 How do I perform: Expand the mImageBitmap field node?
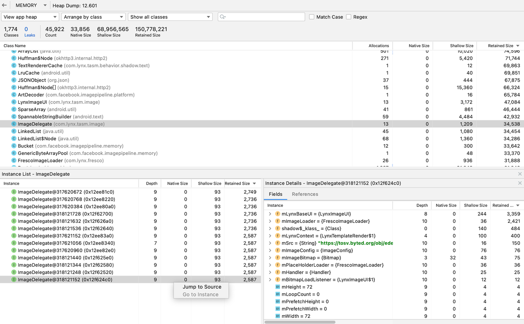[x=270, y=258]
